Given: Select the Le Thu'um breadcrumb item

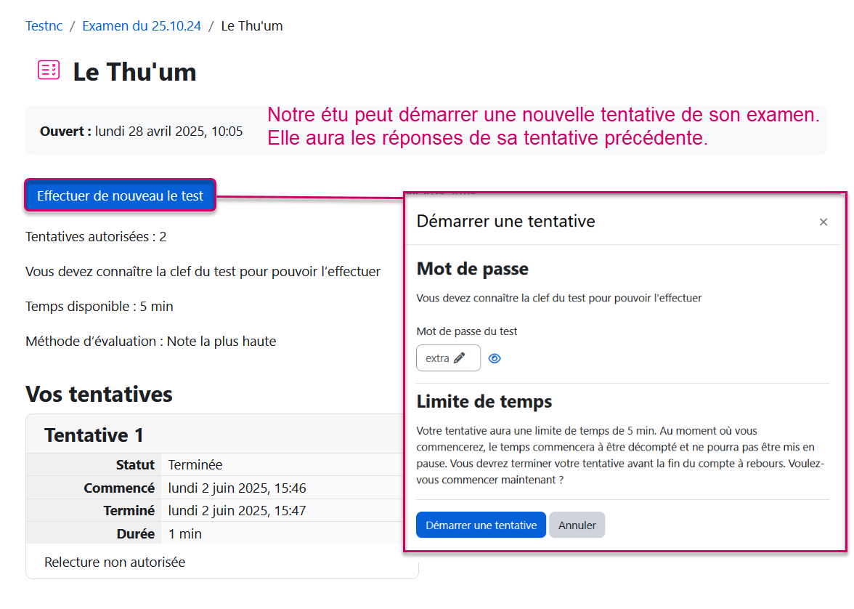Looking at the screenshot, I should pyautogui.click(x=251, y=26).
